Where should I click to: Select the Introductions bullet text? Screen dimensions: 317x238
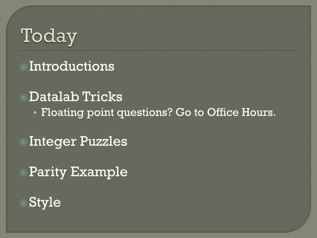click(72, 66)
